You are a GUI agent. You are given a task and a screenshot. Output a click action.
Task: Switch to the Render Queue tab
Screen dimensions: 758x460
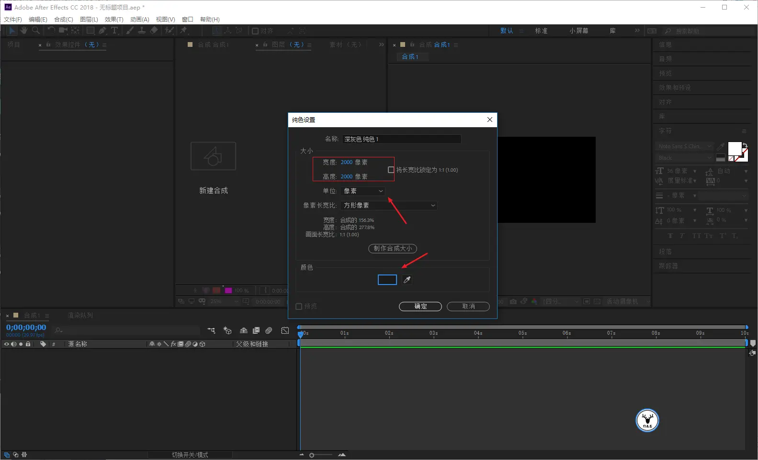(80, 316)
